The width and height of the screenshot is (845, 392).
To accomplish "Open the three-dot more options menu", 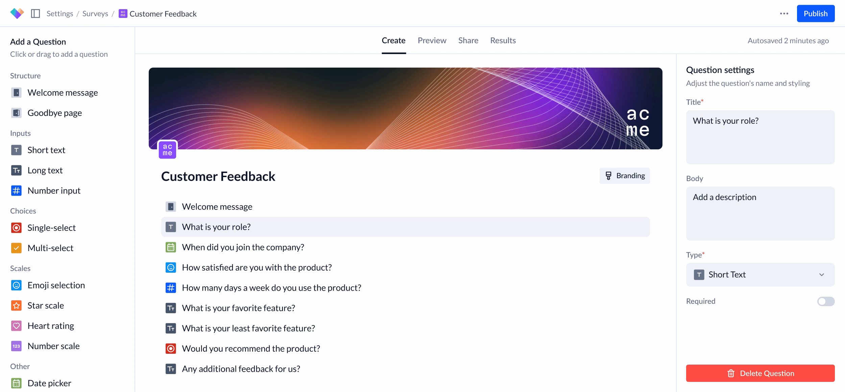I will (784, 14).
